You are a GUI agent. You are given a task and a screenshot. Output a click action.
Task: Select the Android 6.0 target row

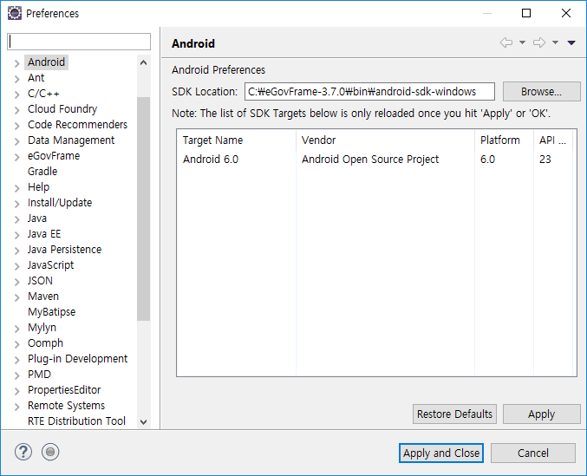[375, 160]
